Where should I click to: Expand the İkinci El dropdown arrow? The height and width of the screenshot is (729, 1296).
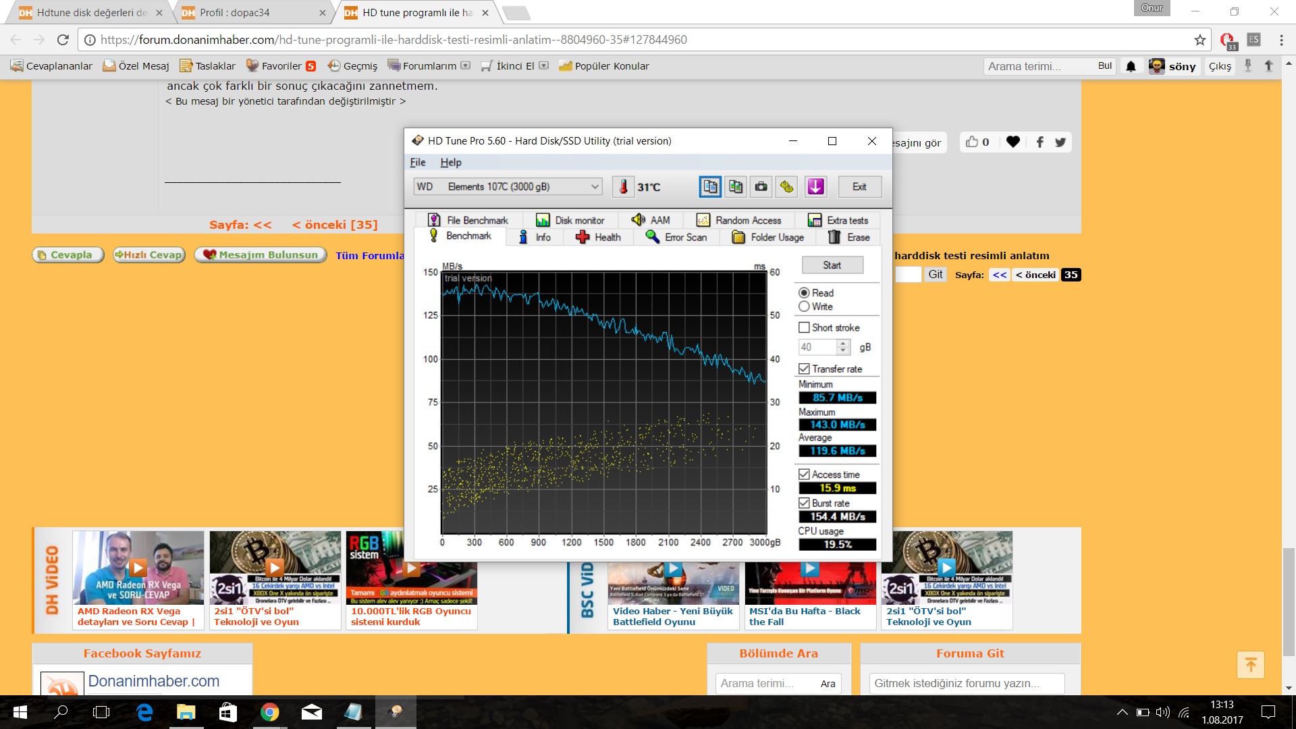(543, 65)
